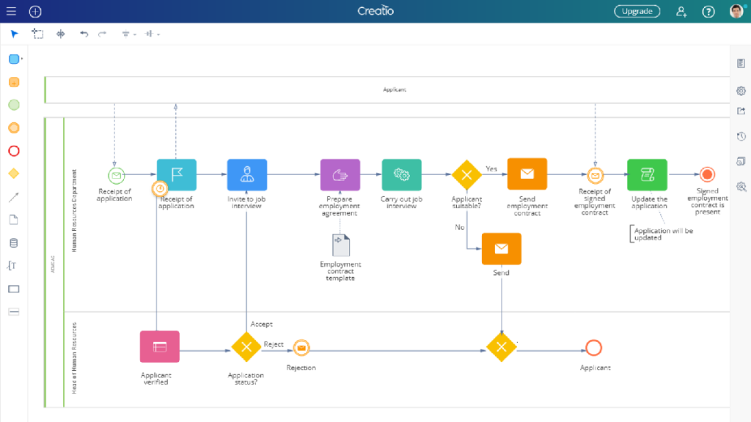The height and width of the screenshot is (422, 751).
Task: Pick the sequence flow connector tool
Action: pyautogui.click(x=14, y=197)
